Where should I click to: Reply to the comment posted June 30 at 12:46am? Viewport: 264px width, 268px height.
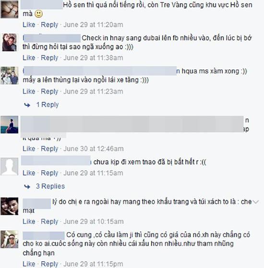point(49,149)
